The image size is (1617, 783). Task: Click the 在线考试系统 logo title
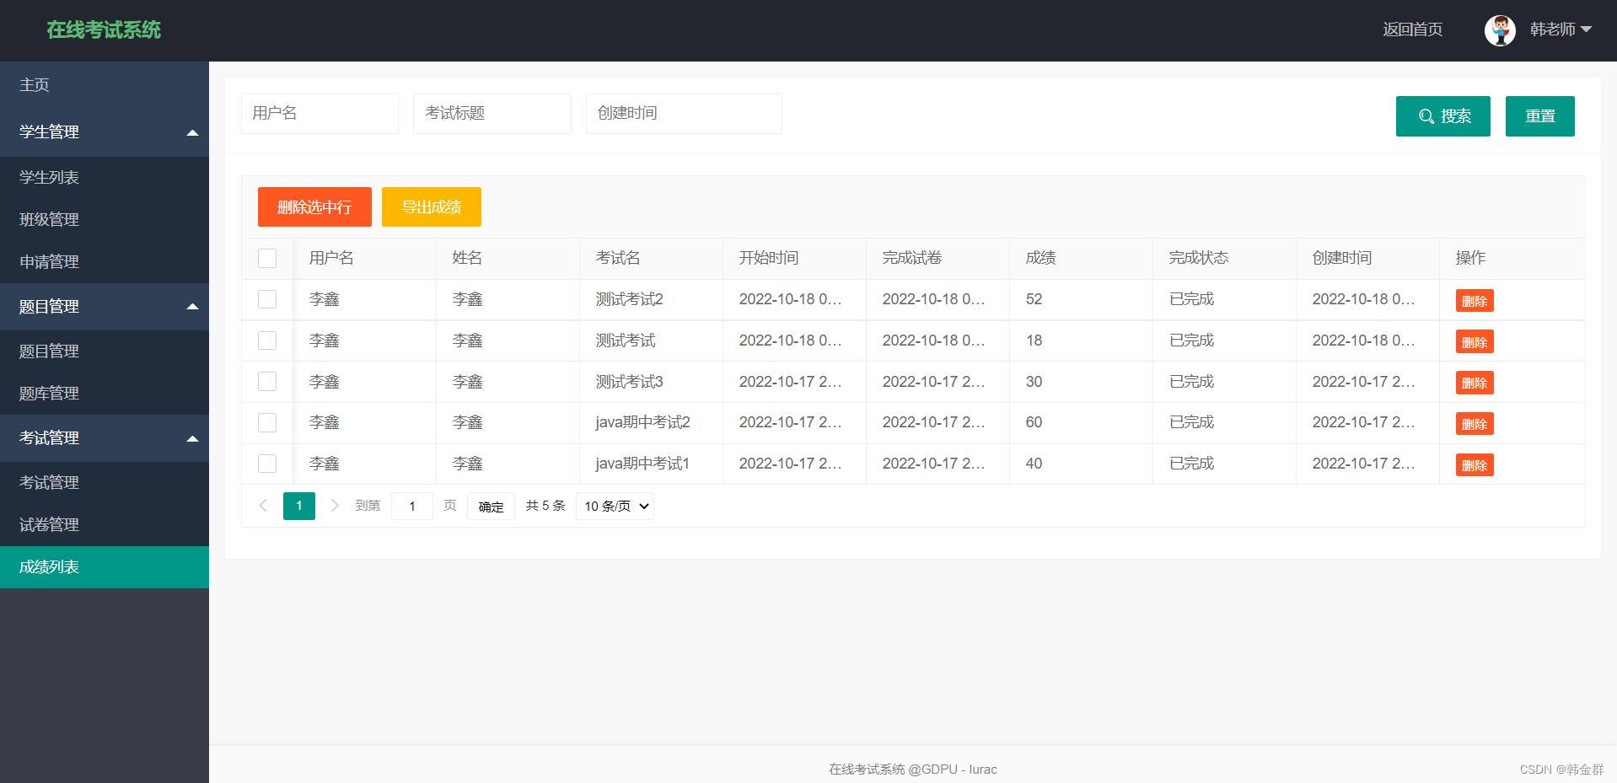[x=104, y=29]
